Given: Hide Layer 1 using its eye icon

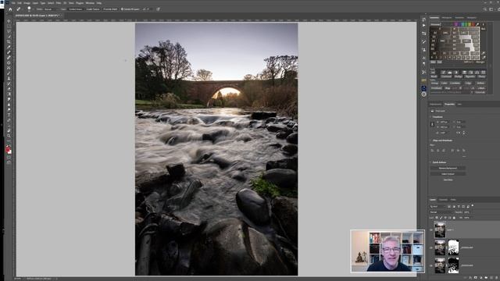Looking at the screenshot, I should tap(431, 229).
